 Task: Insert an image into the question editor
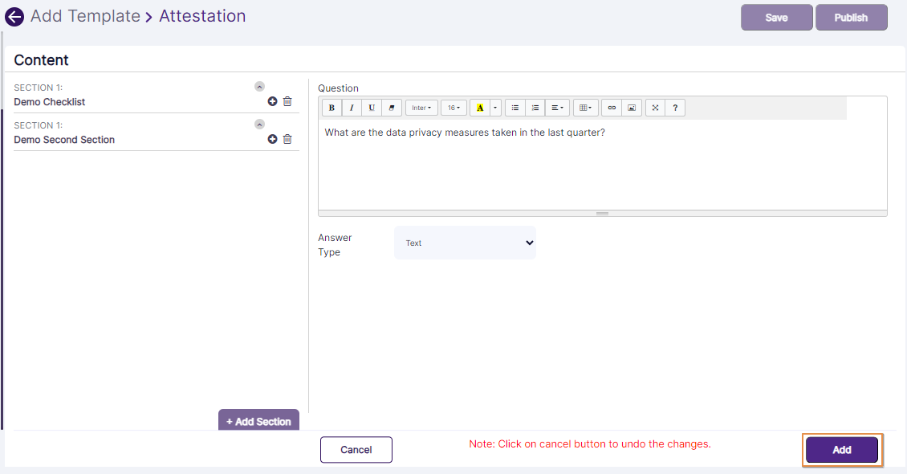pyautogui.click(x=631, y=107)
